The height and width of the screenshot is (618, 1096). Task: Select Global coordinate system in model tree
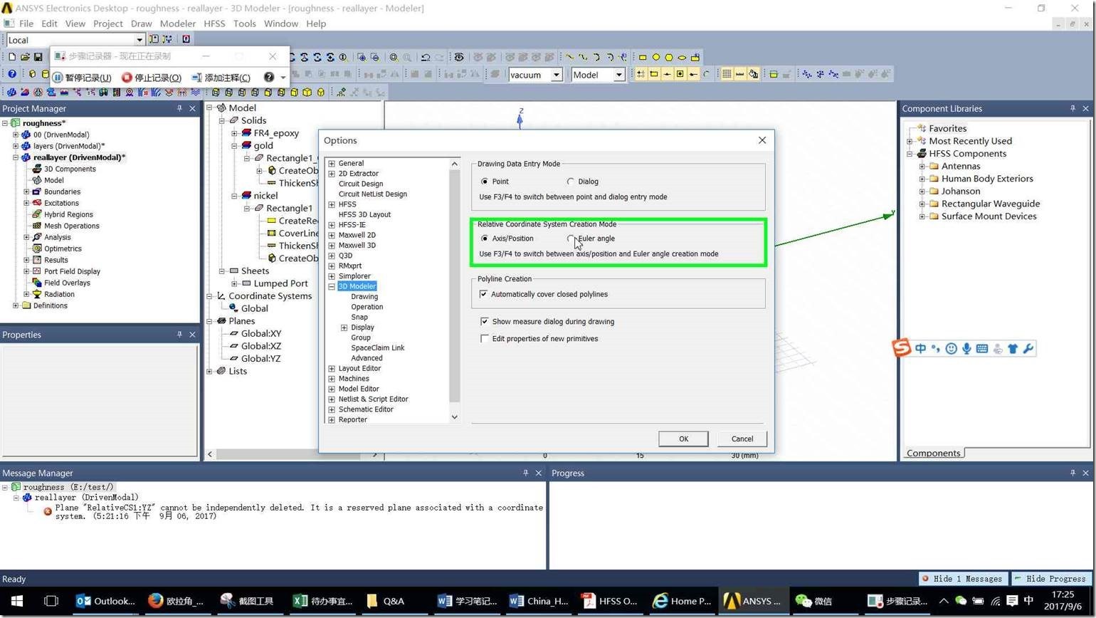click(254, 308)
